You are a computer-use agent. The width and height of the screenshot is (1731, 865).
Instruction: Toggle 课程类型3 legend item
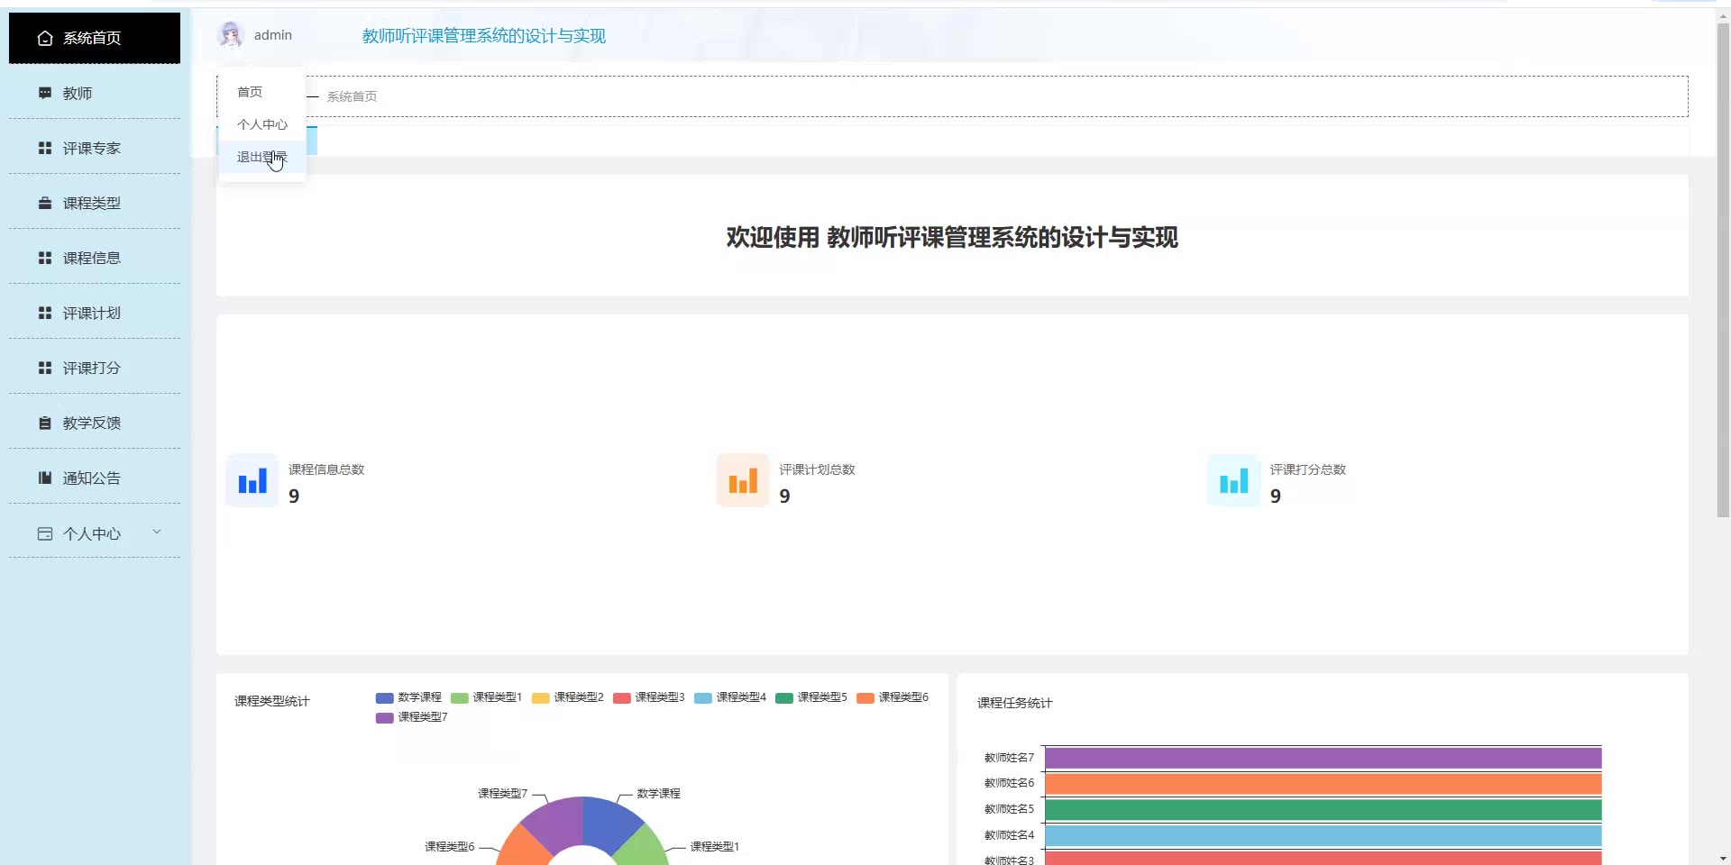click(x=649, y=697)
